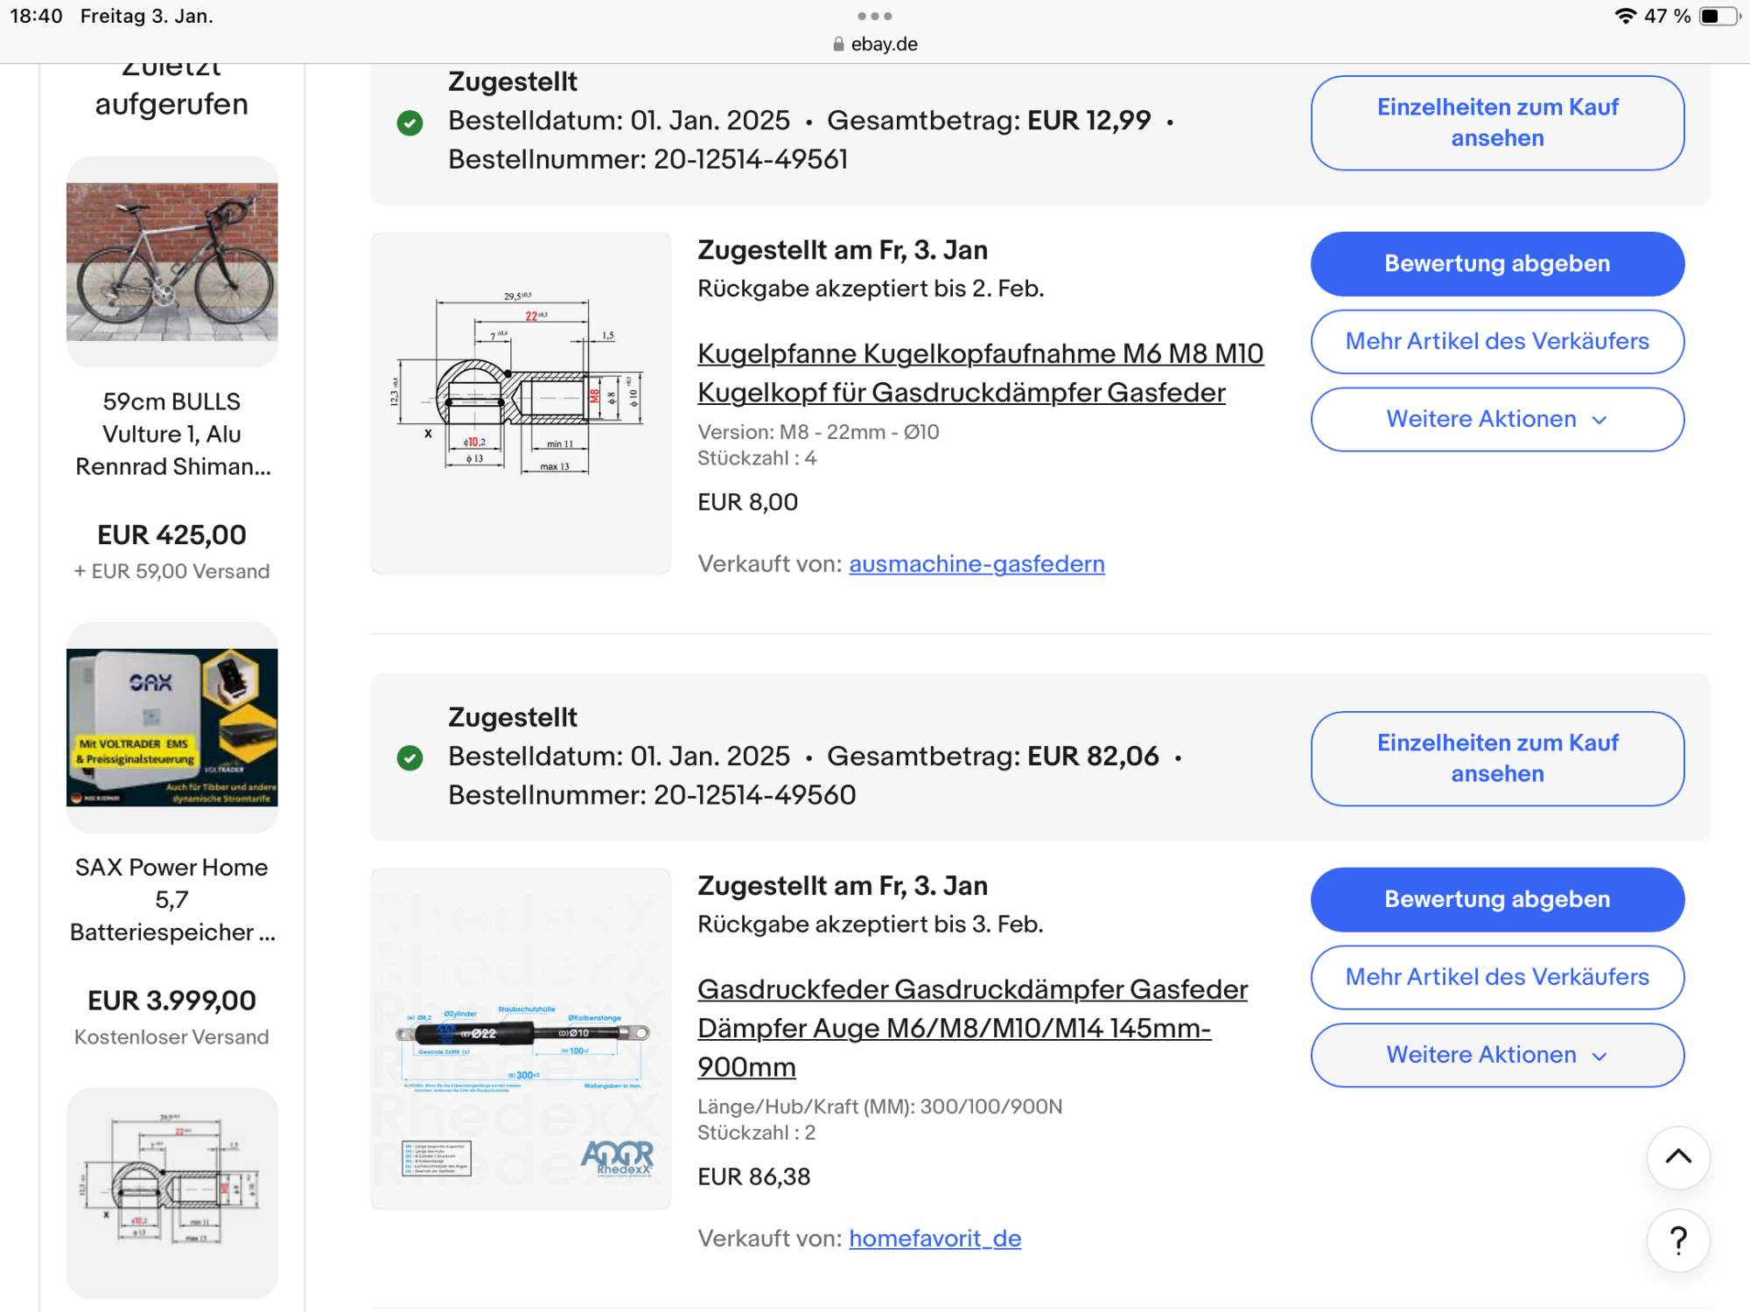Open the BULLS Vulture bike thumbnail

pos(172,262)
